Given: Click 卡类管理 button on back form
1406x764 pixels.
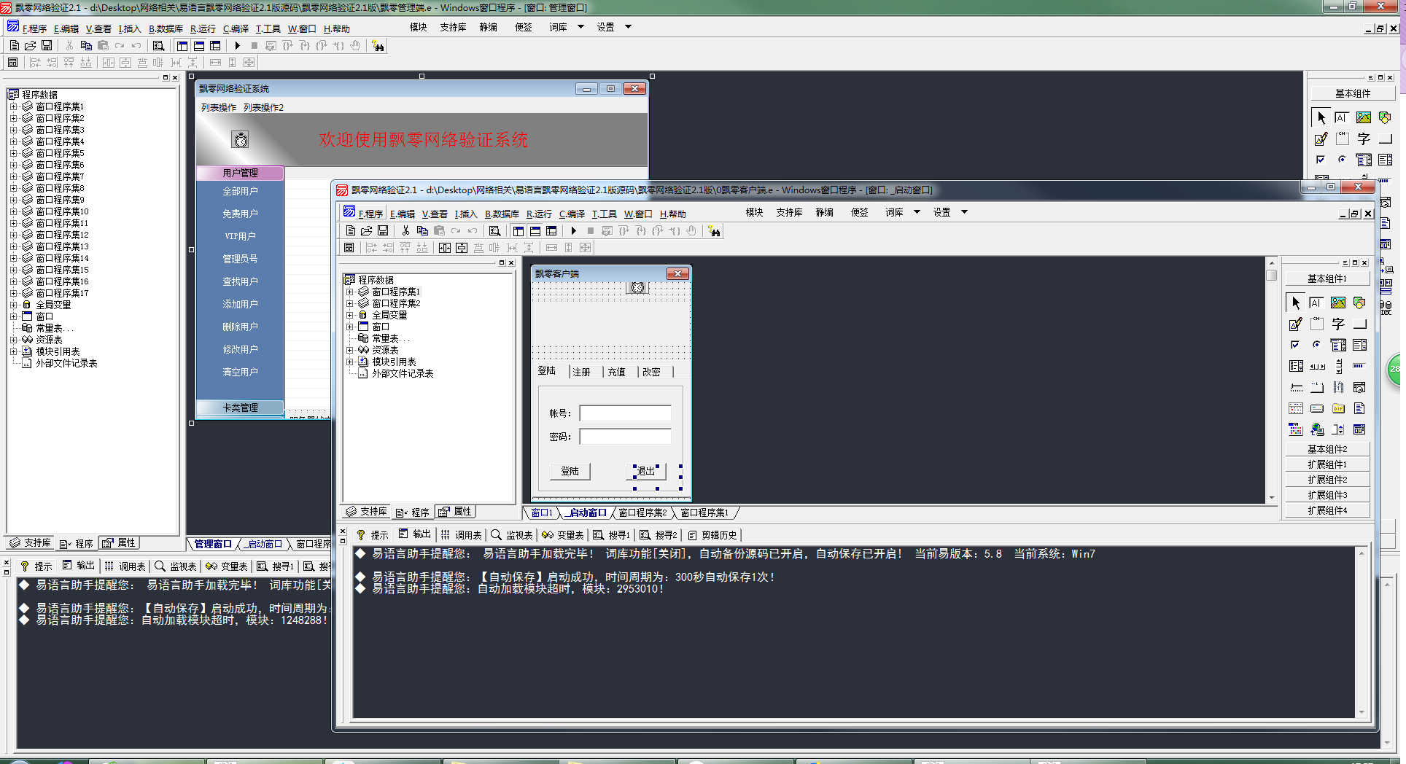Looking at the screenshot, I should pyautogui.click(x=240, y=408).
